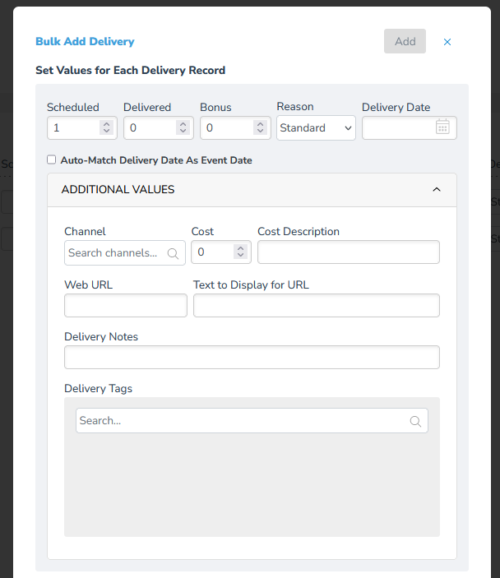Open the Delivery Date calendar picker icon
The height and width of the screenshot is (578, 500).
(x=442, y=127)
